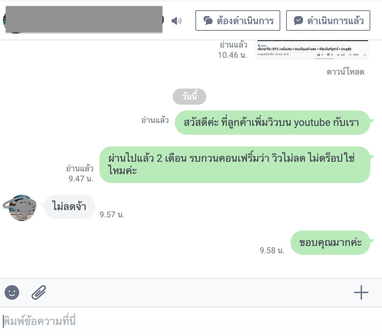Select the ไม่ลดจ้า reply bubble
This screenshot has height=336, width=382.
click(70, 207)
